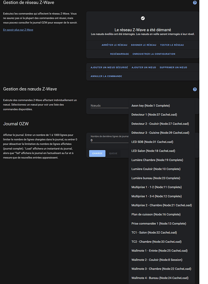Click ANNULER LA COMMANDE button
This screenshot has height=284, width=208.
[106, 76]
